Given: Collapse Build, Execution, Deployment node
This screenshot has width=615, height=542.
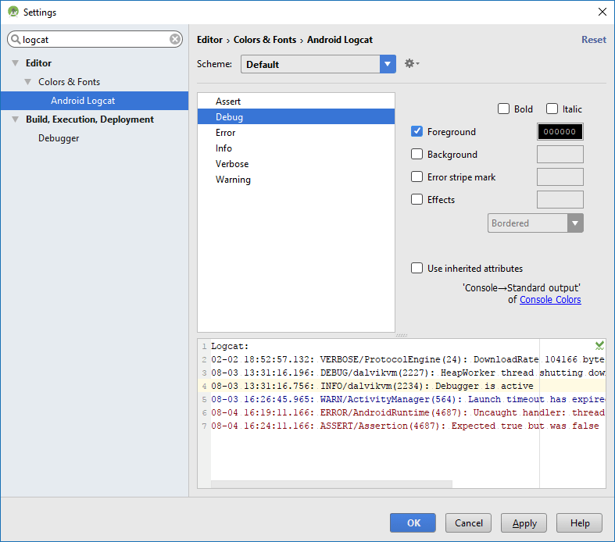Looking at the screenshot, I should click(15, 119).
